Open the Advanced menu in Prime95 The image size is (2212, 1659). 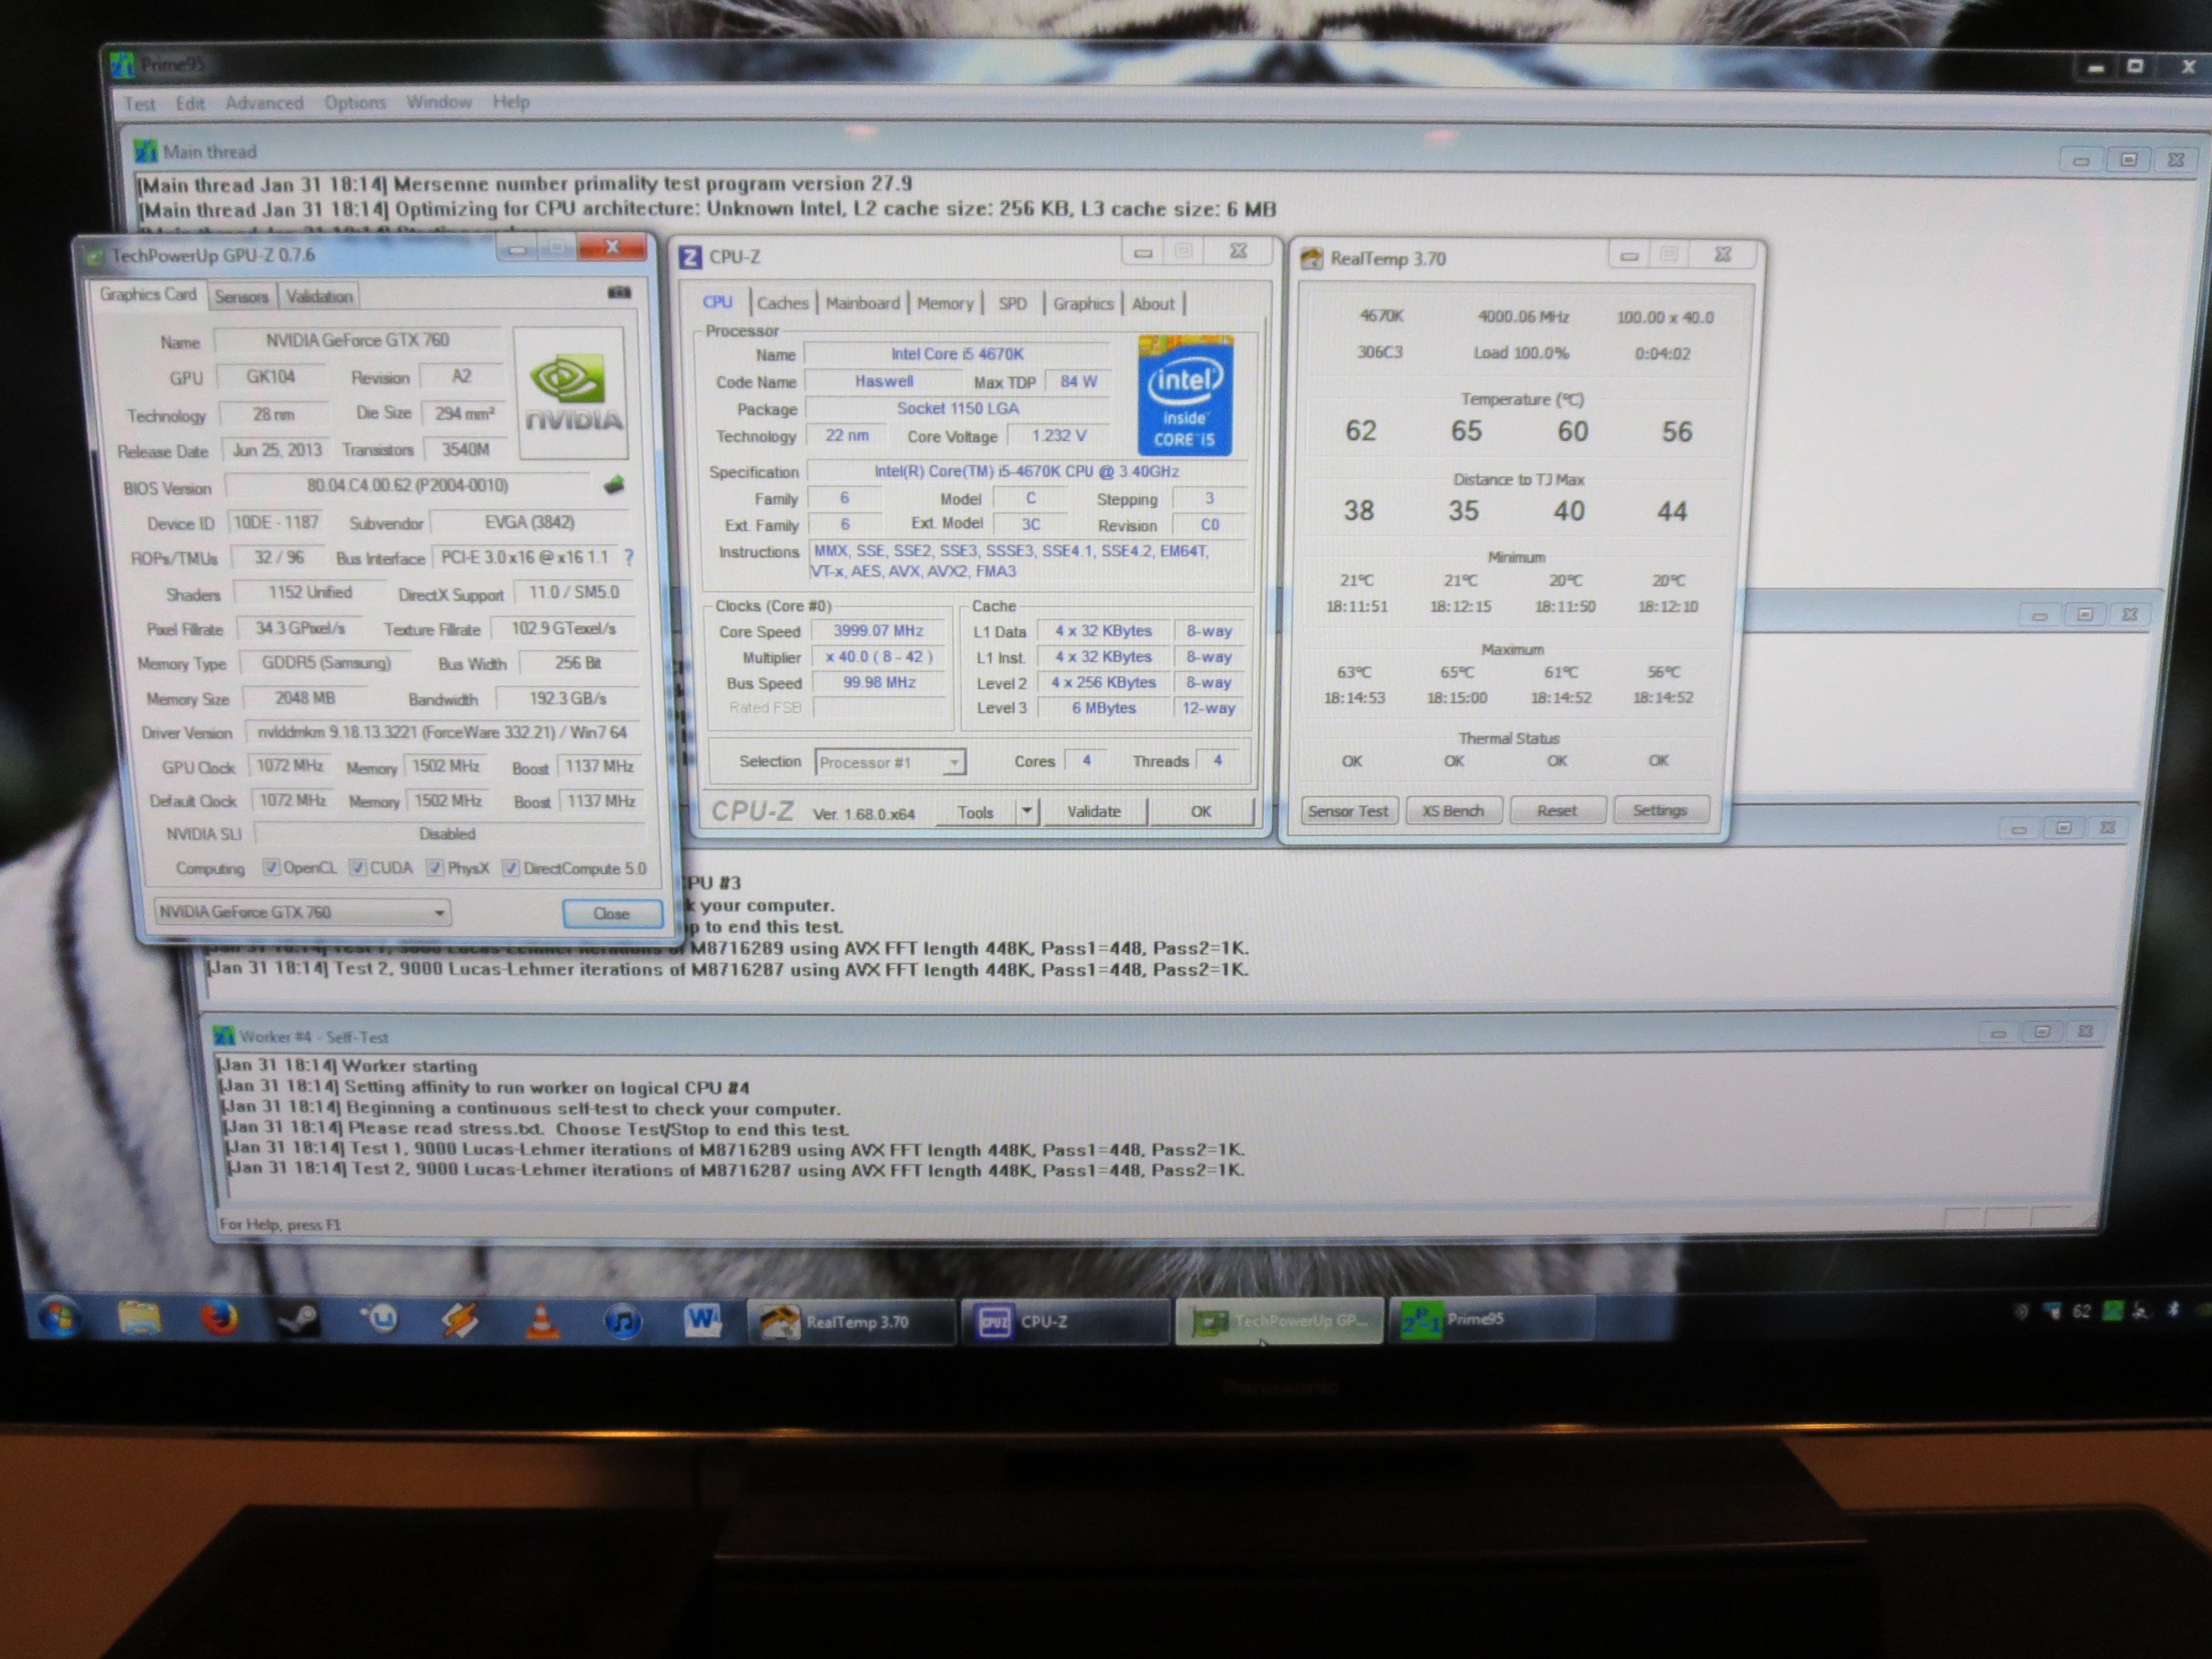(264, 103)
